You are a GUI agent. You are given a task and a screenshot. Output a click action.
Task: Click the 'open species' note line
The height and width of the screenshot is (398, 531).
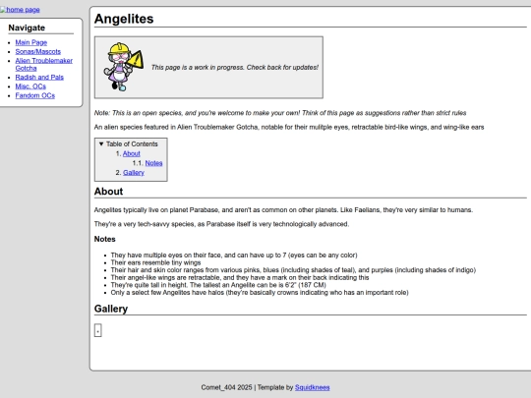pyautogui.click(x=280, y=113)
